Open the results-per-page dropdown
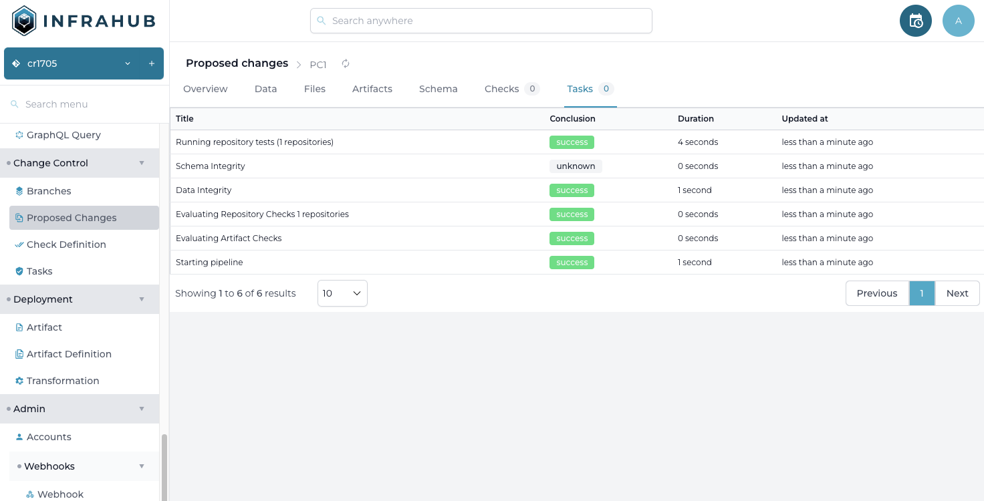This screenshot has width=984, height=501. 342,293
